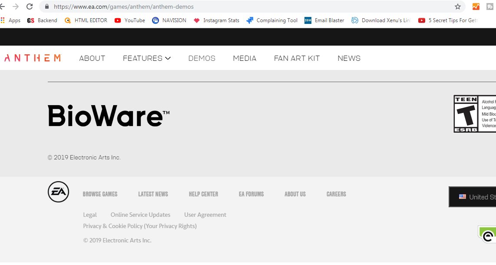This screenshot has height=265, width=496.
Task: Open the ABOUT nav item
Action: (x=92, y=58)
